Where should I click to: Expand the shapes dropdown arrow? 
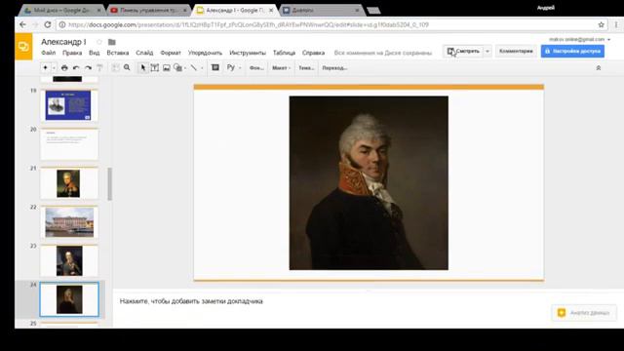point(185,68)
